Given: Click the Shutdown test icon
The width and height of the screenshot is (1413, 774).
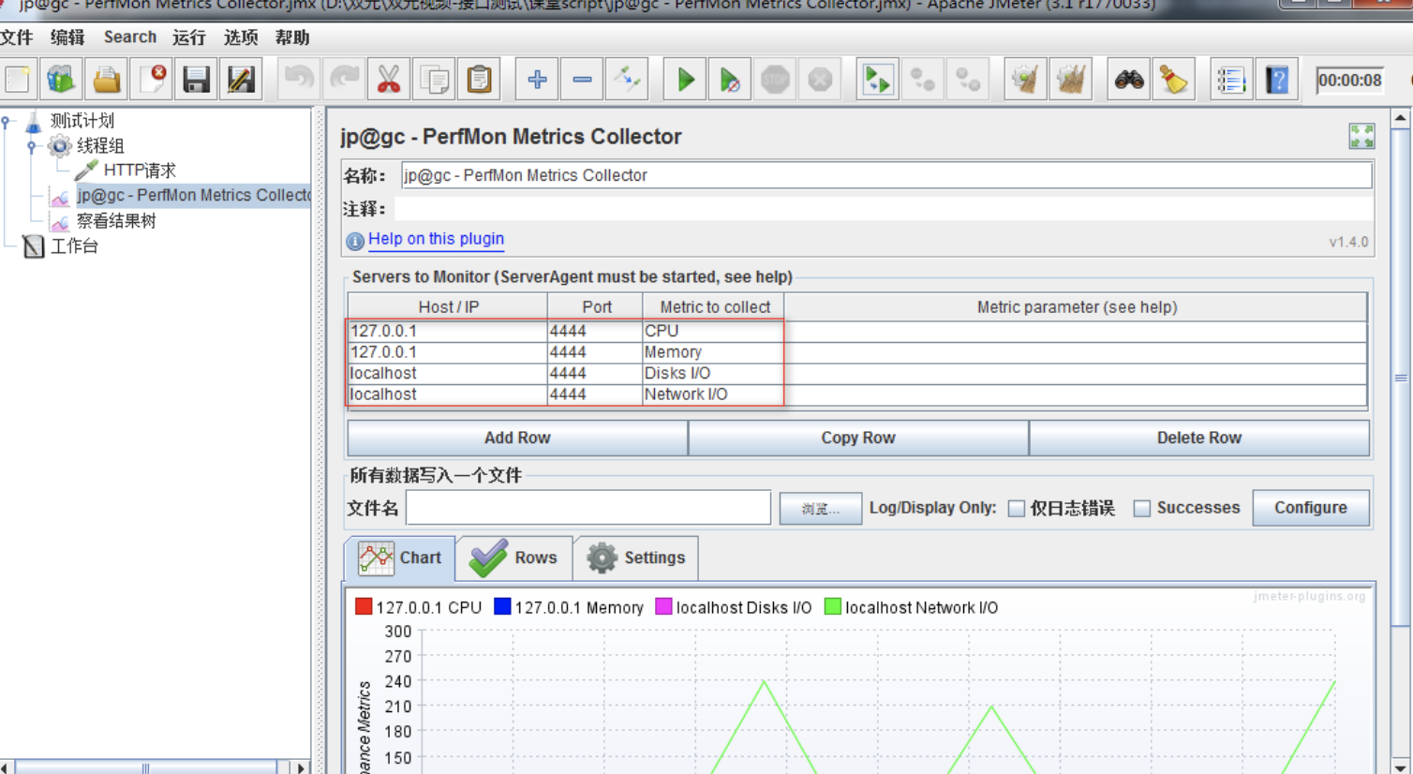Looking at the screenshot, I should click(x=820, y=80).
